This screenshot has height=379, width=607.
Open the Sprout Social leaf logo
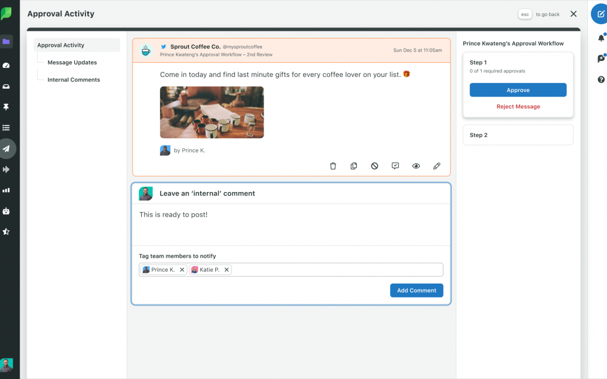click(6, 14)
